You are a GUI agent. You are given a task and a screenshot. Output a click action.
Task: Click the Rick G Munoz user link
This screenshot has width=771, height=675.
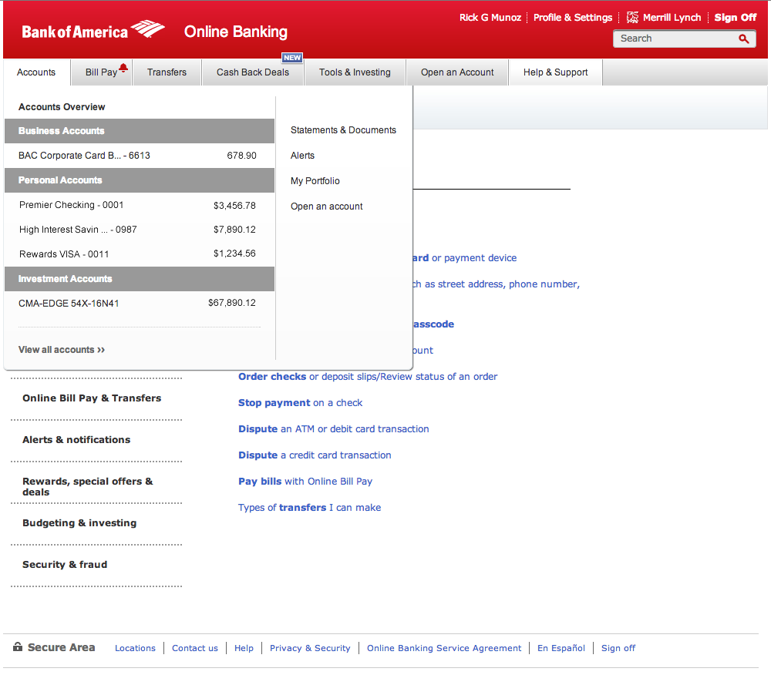(490, 18)
